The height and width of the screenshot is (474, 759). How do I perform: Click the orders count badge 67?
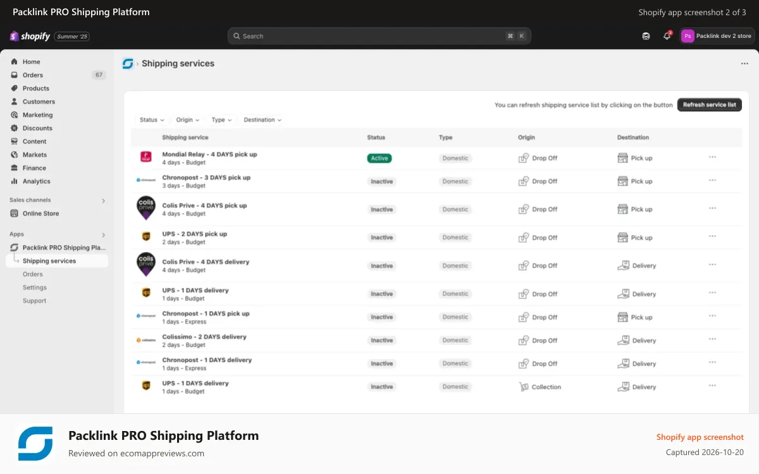(99, 75)
